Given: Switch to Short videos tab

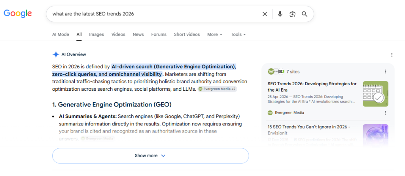Looking at the screenshot, I should tap(187, 34).
